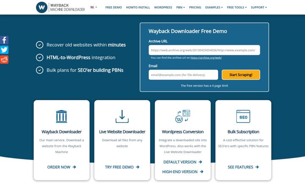Click 'Wayback Downloader Free Demo' heading

pos(188,31)
